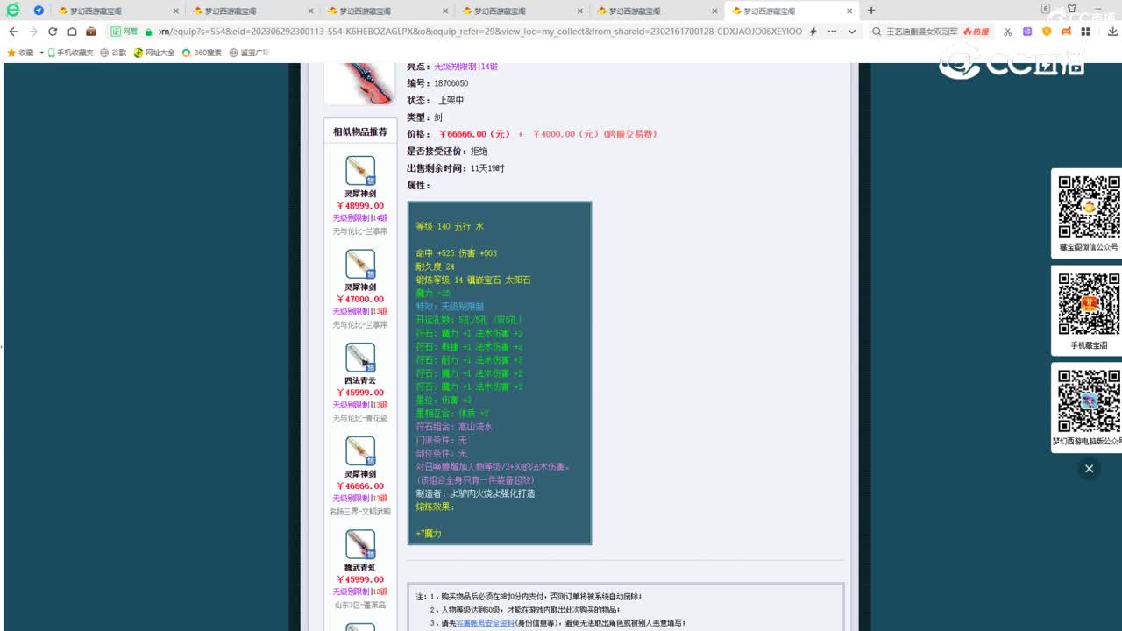Click the yellow shield security extension icon

tap(1047, 32)
